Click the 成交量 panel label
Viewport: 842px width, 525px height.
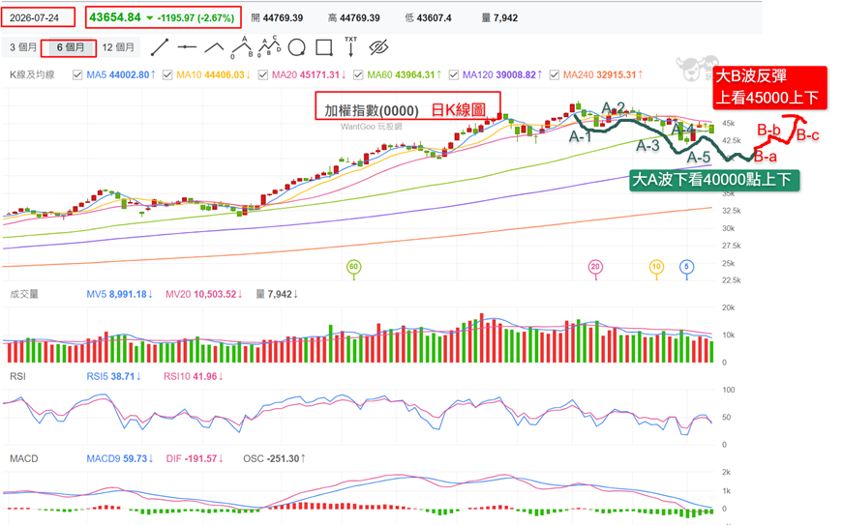pos(24,294)
